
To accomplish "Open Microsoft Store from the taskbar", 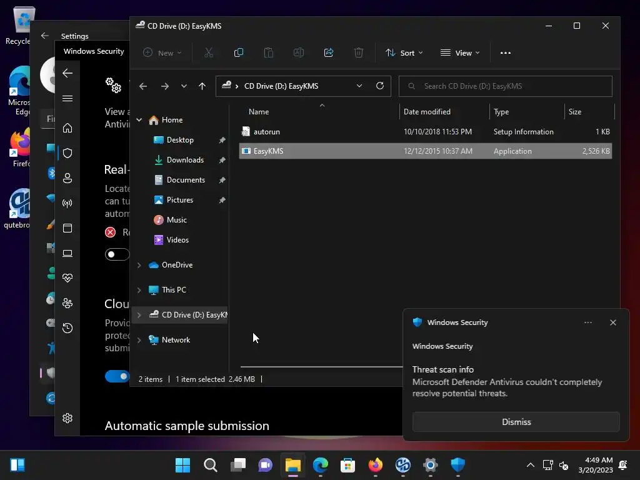I will pos(347,464).
